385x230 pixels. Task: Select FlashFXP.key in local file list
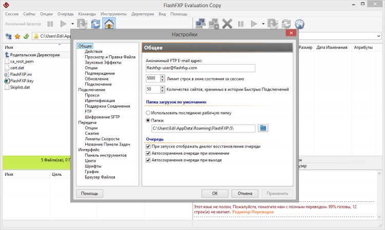pyautogui.click(x=22, y=80)
